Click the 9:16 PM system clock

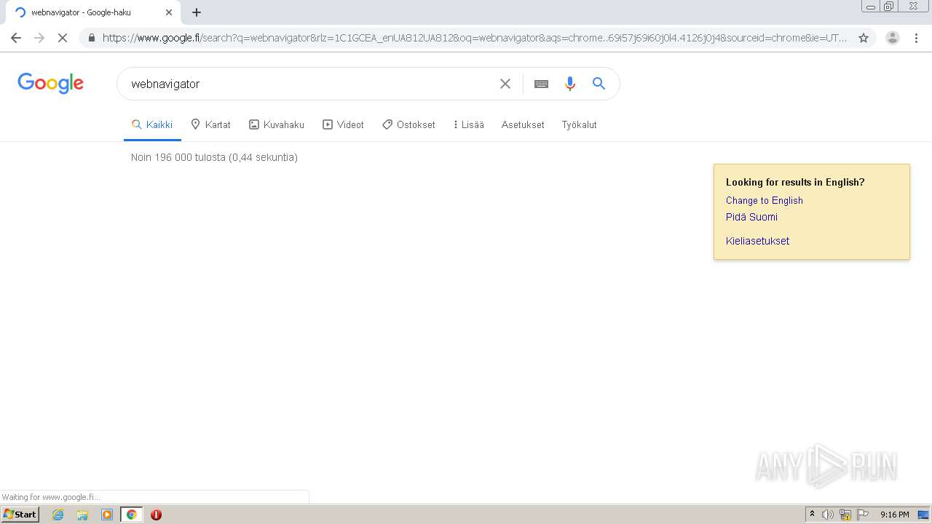pos(894,515)
